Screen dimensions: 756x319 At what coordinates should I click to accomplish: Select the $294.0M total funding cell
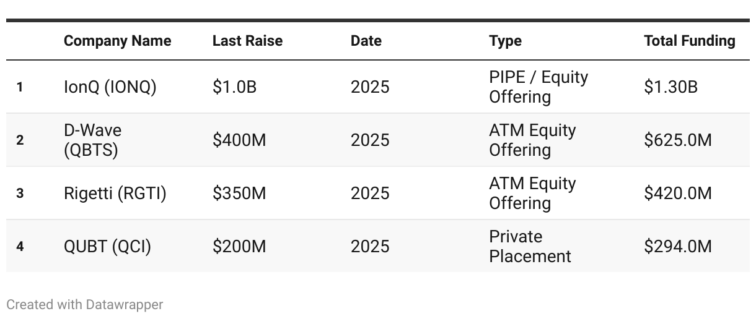678,247
